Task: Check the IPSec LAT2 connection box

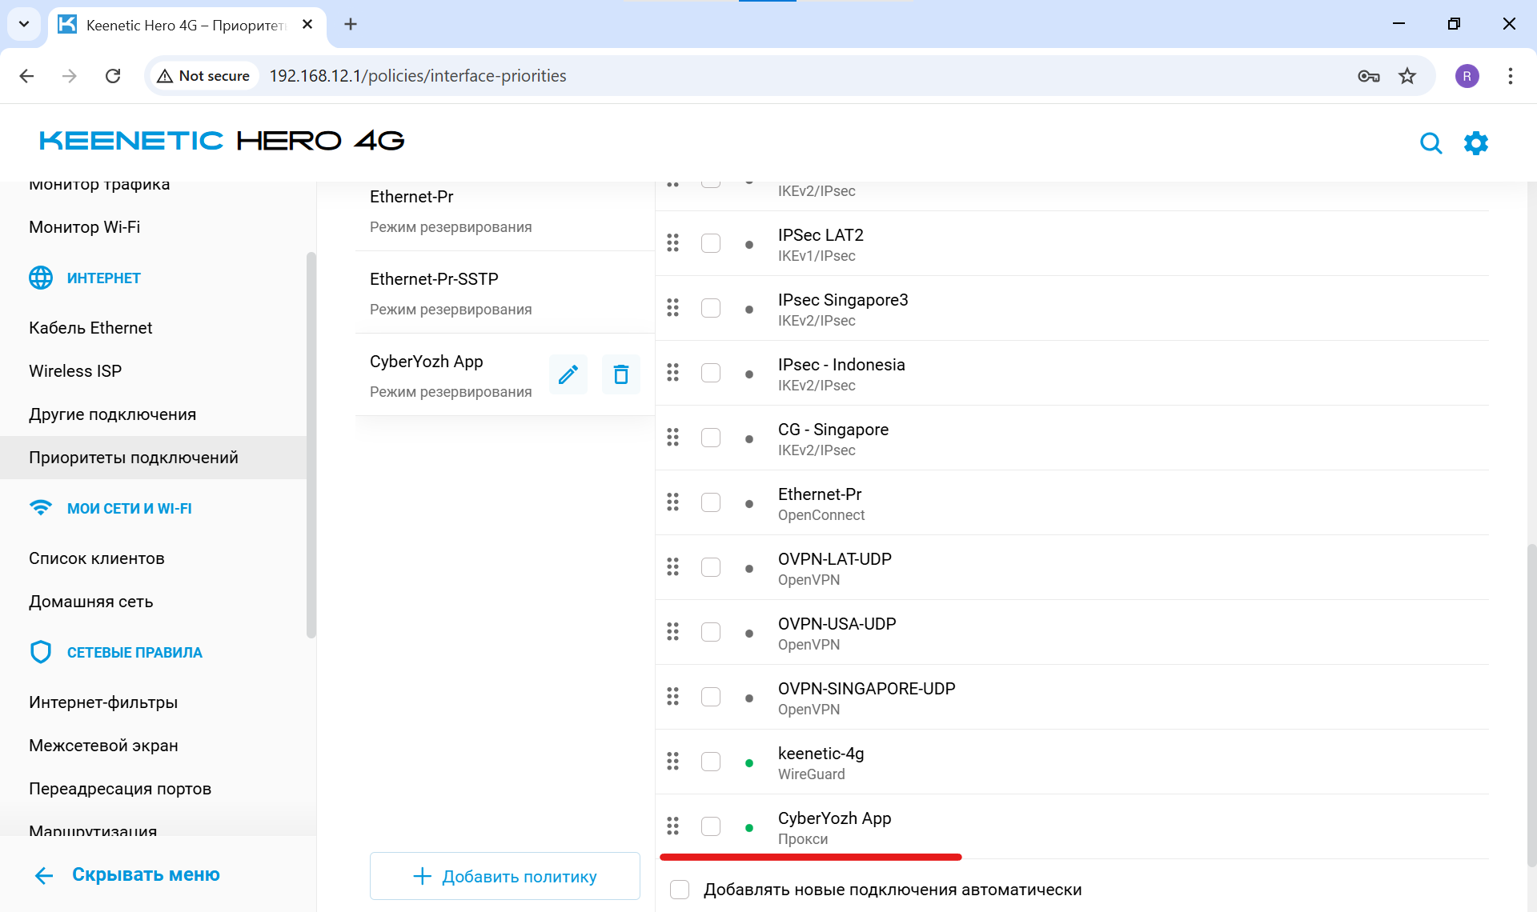Action: (710, 243)
